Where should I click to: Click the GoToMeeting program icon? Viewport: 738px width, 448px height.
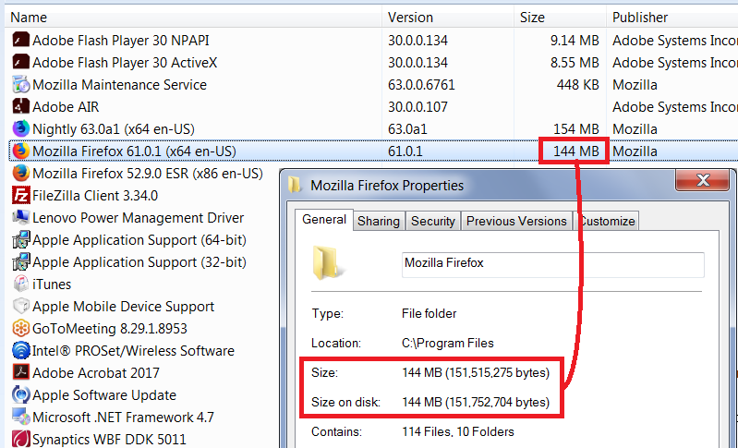click(20, 328)
